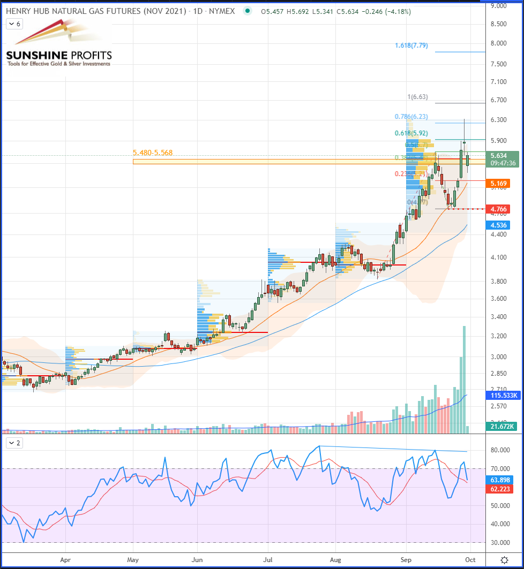Click the Apr date on time axis

point(65,560)
